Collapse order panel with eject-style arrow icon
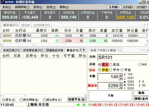149x107 pixels. coord(148,50)
